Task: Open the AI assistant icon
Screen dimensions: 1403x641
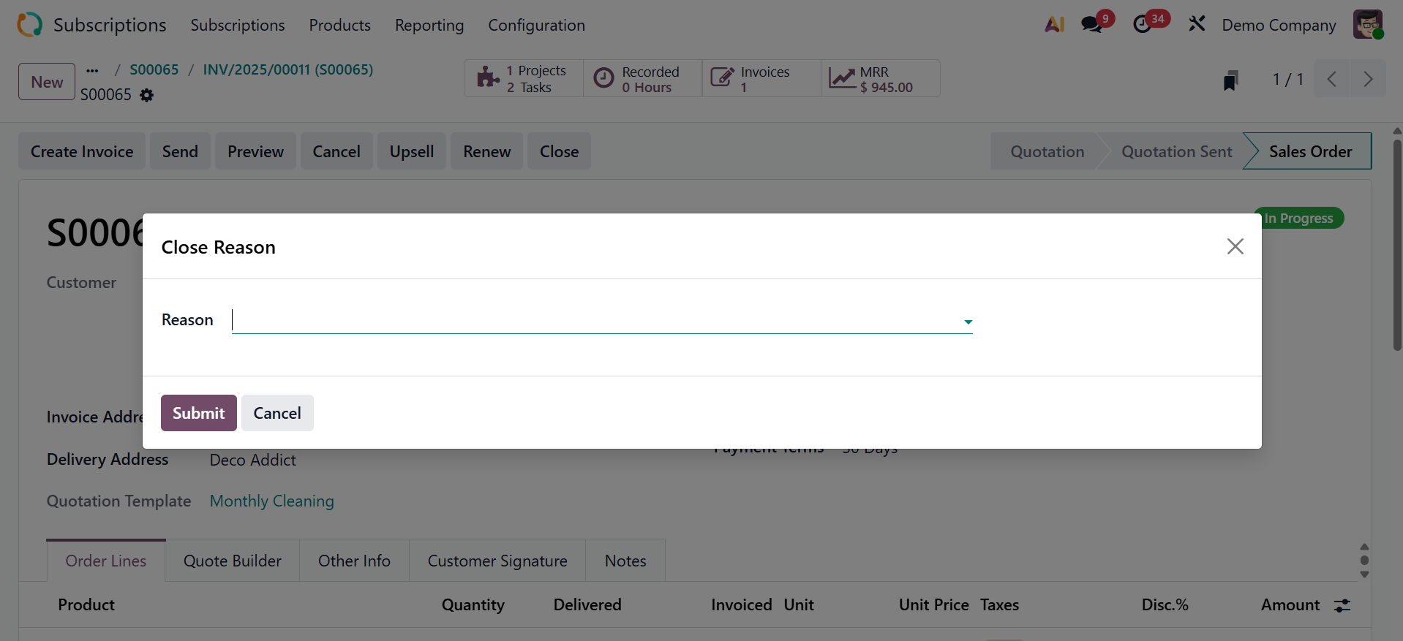Action: [1054, 25]
